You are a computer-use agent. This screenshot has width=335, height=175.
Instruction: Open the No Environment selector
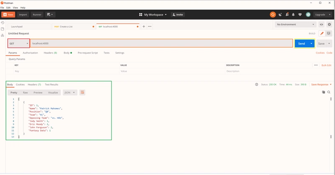tap(296, 25)
